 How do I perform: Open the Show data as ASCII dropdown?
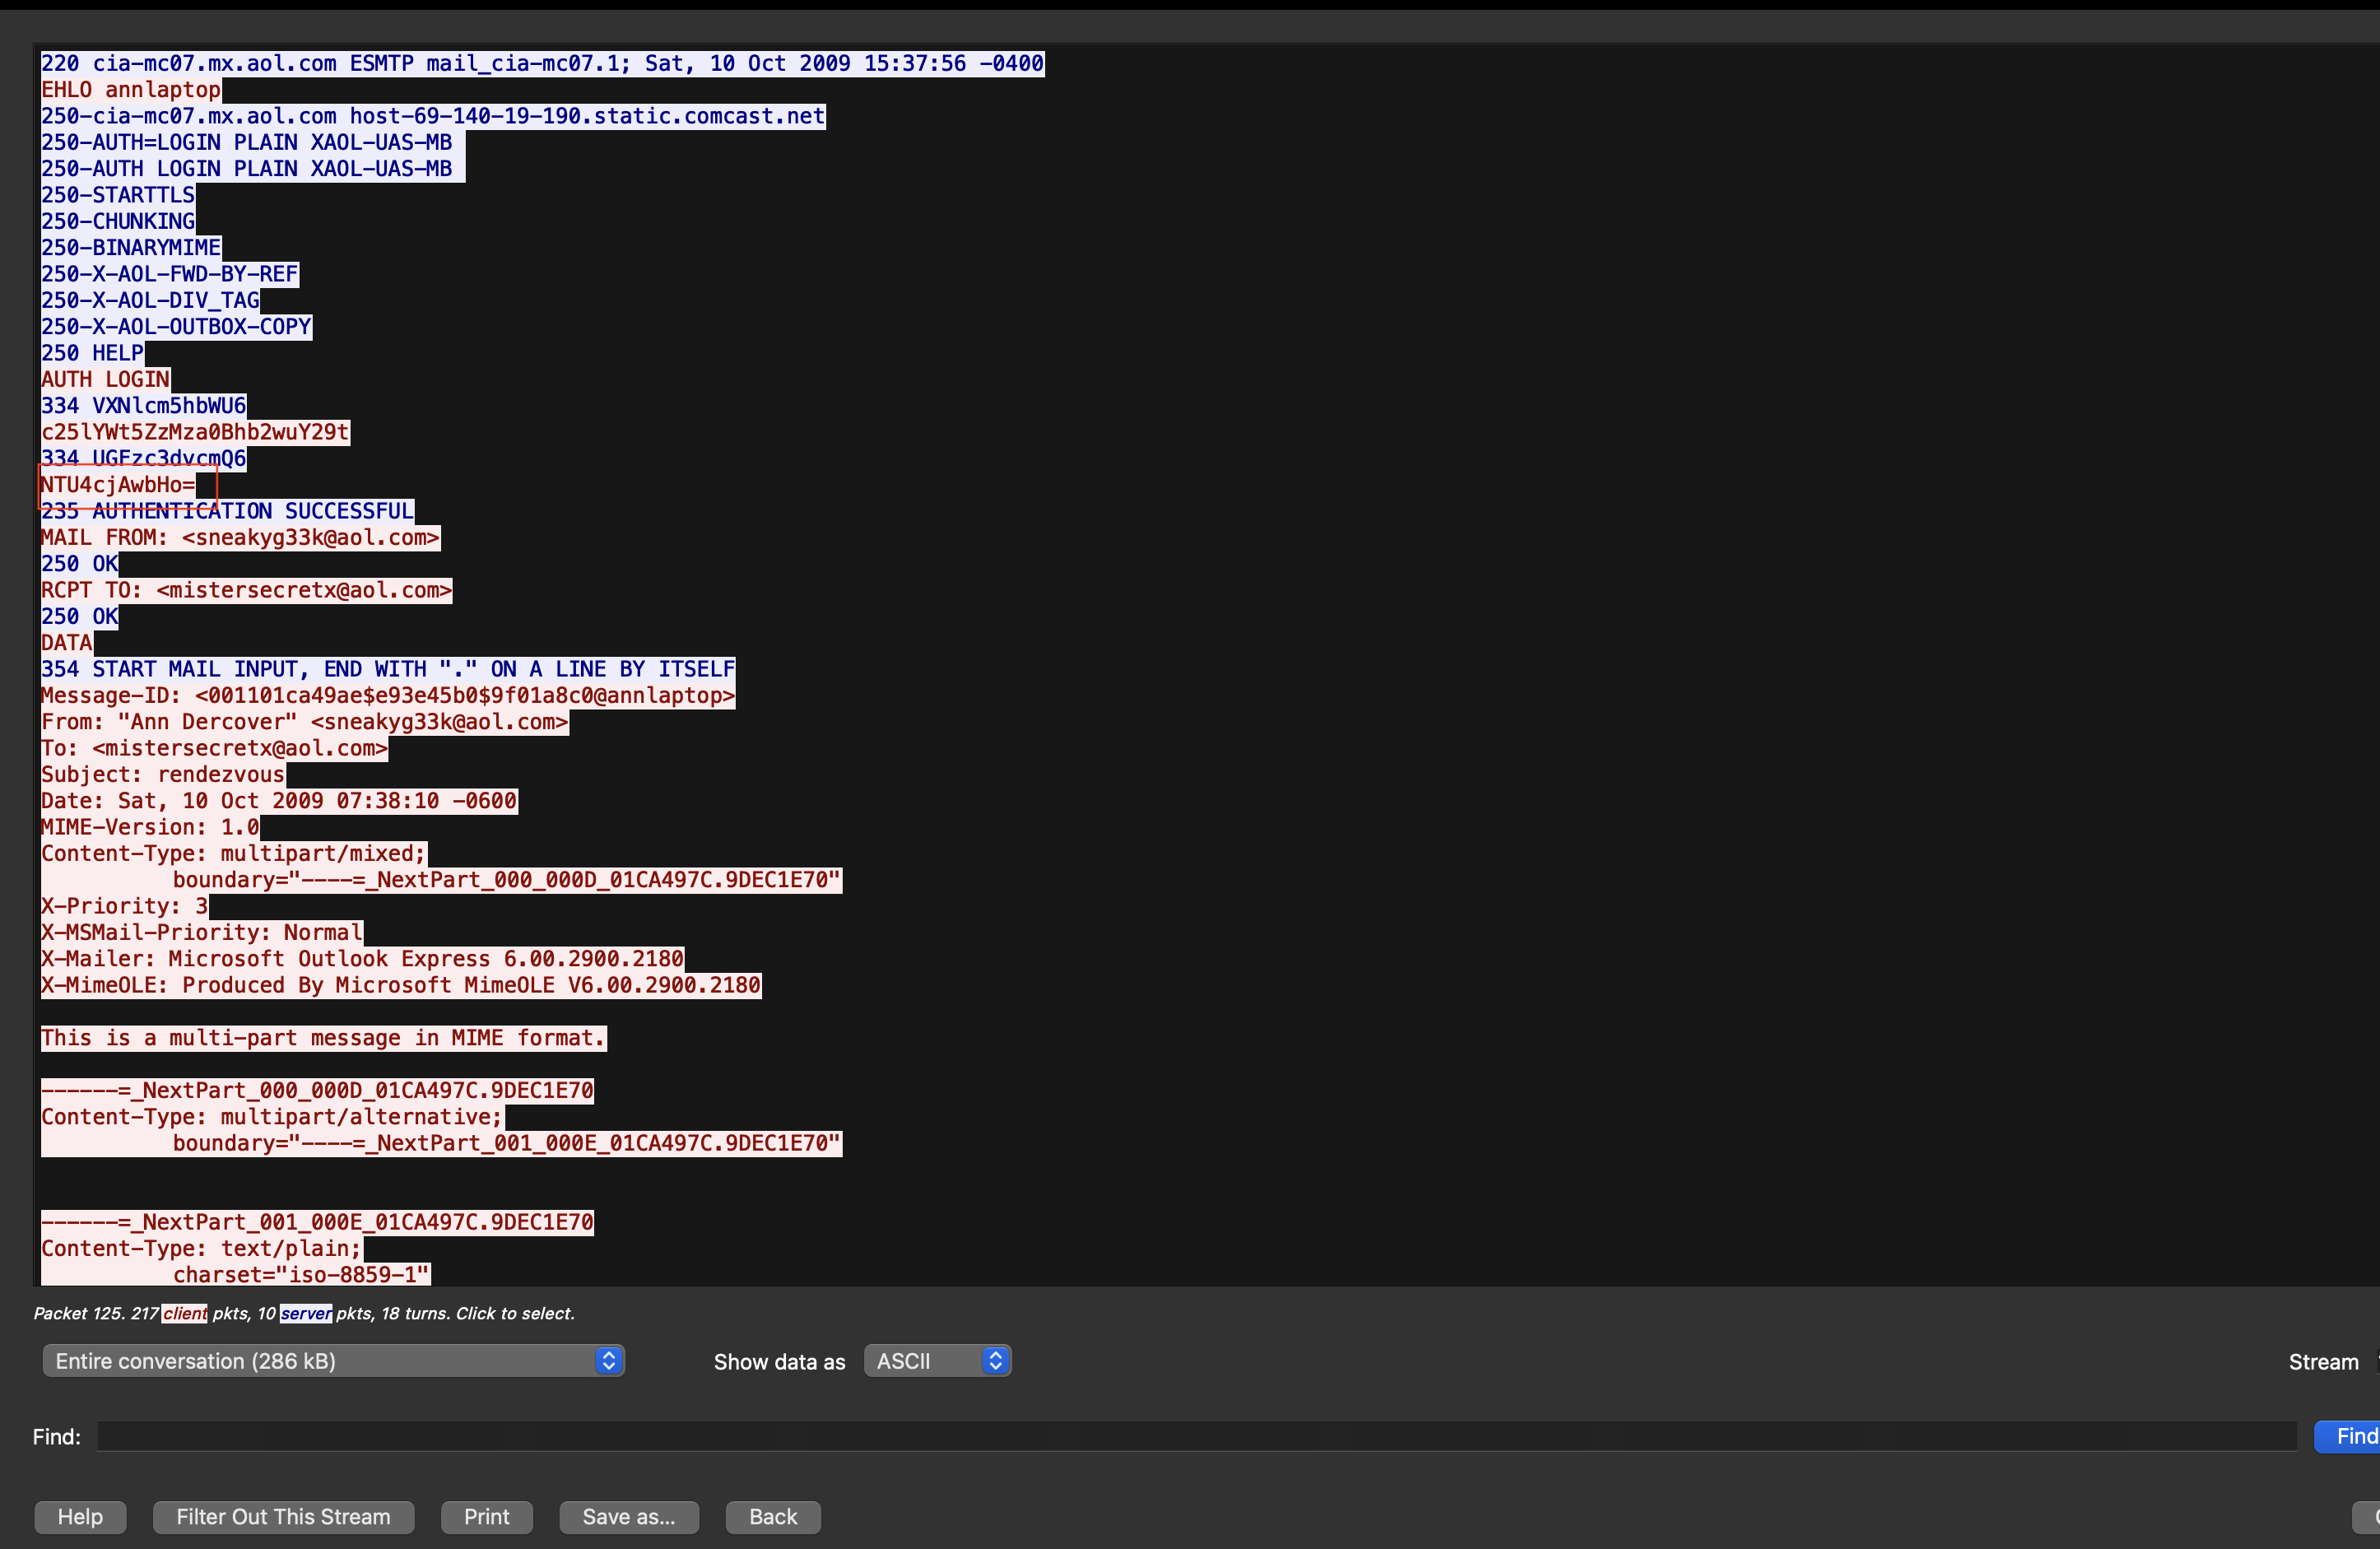coord(937,1361)
